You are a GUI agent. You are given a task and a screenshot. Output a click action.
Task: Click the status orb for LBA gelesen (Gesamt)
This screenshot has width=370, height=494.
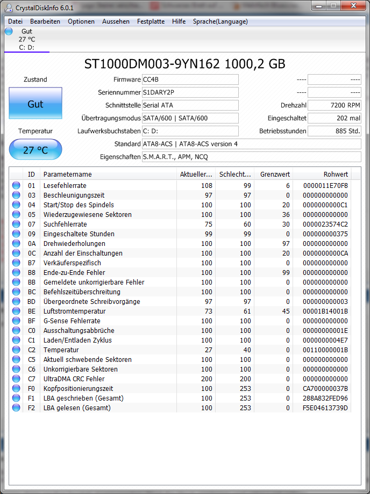pyautogui.click(x=16, y=408)
